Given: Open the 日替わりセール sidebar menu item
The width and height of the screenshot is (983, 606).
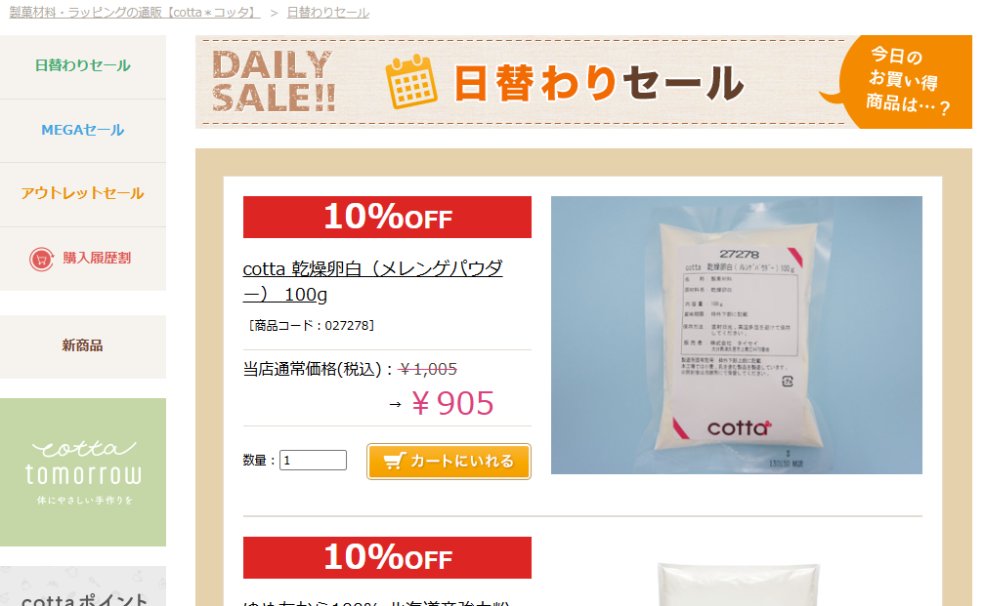Looking at the screenshot, I should [83, 65].
